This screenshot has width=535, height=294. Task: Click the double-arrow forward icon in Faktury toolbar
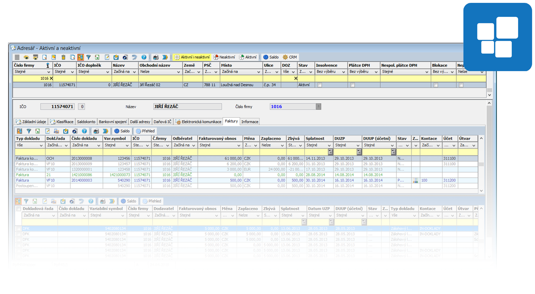coord(105,131)
